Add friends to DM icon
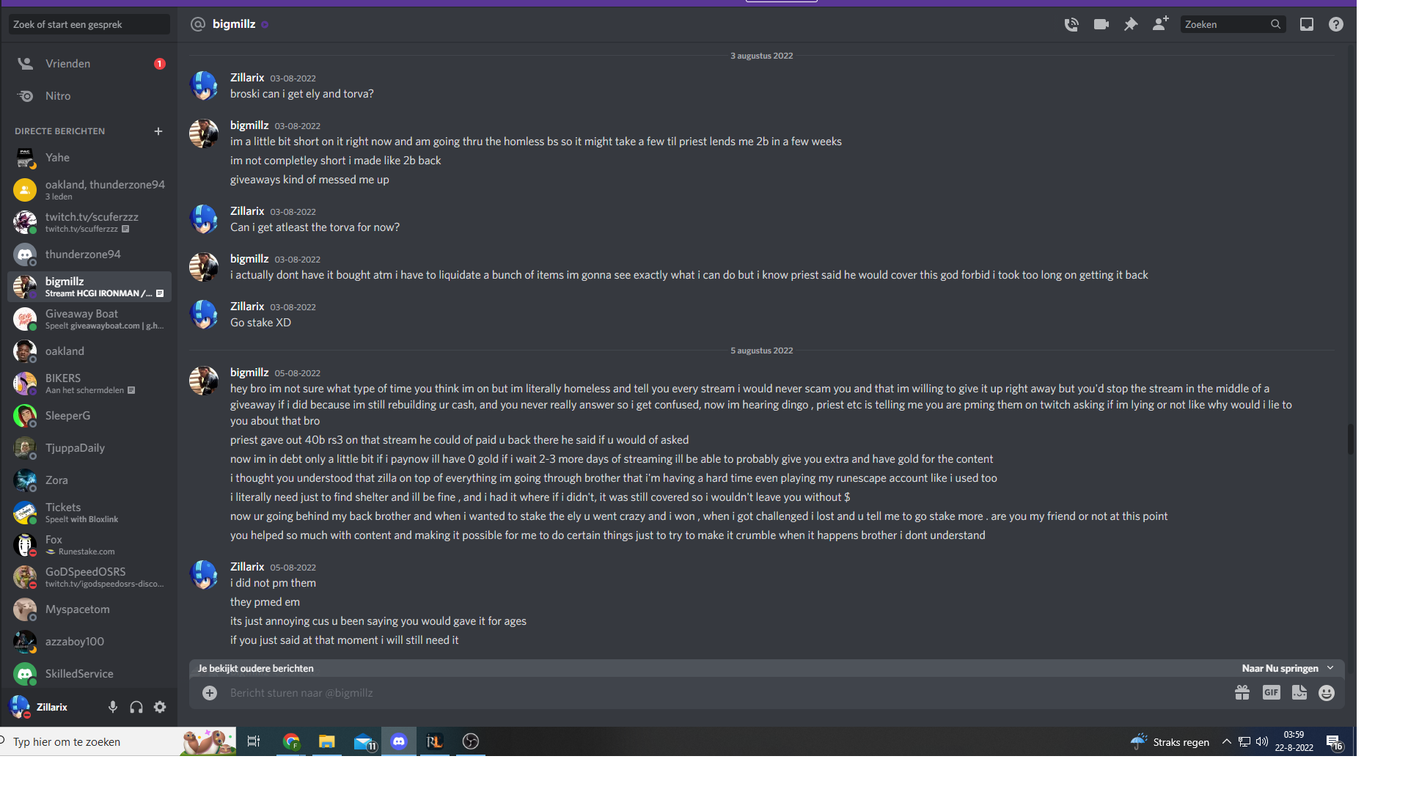The height and width of the screenshot is (792, 1408). (x=1160, y=24)
